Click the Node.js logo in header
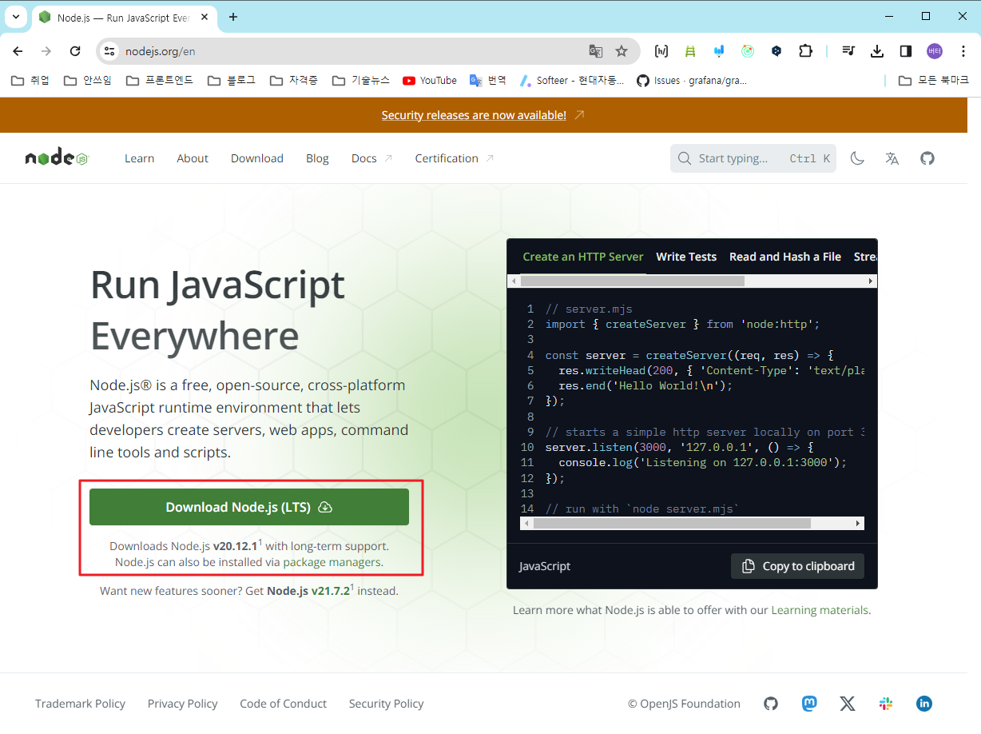 [x=56, y=158]
